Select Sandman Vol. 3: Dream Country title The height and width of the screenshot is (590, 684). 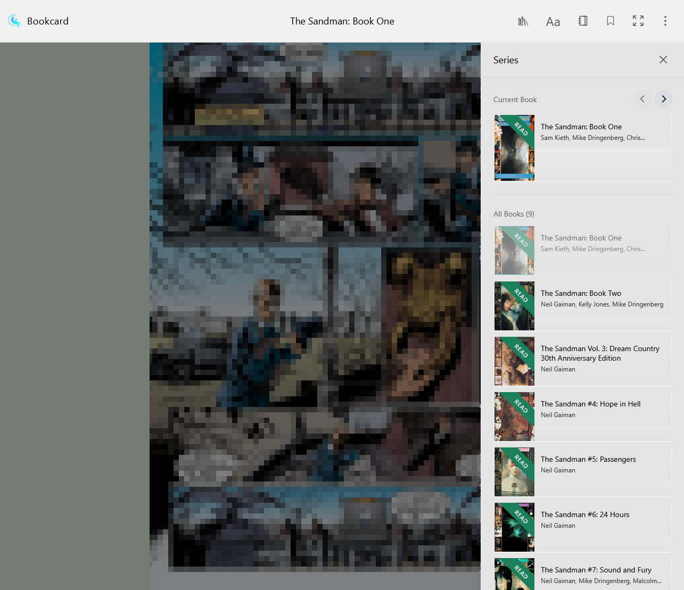tap(600, 353)
